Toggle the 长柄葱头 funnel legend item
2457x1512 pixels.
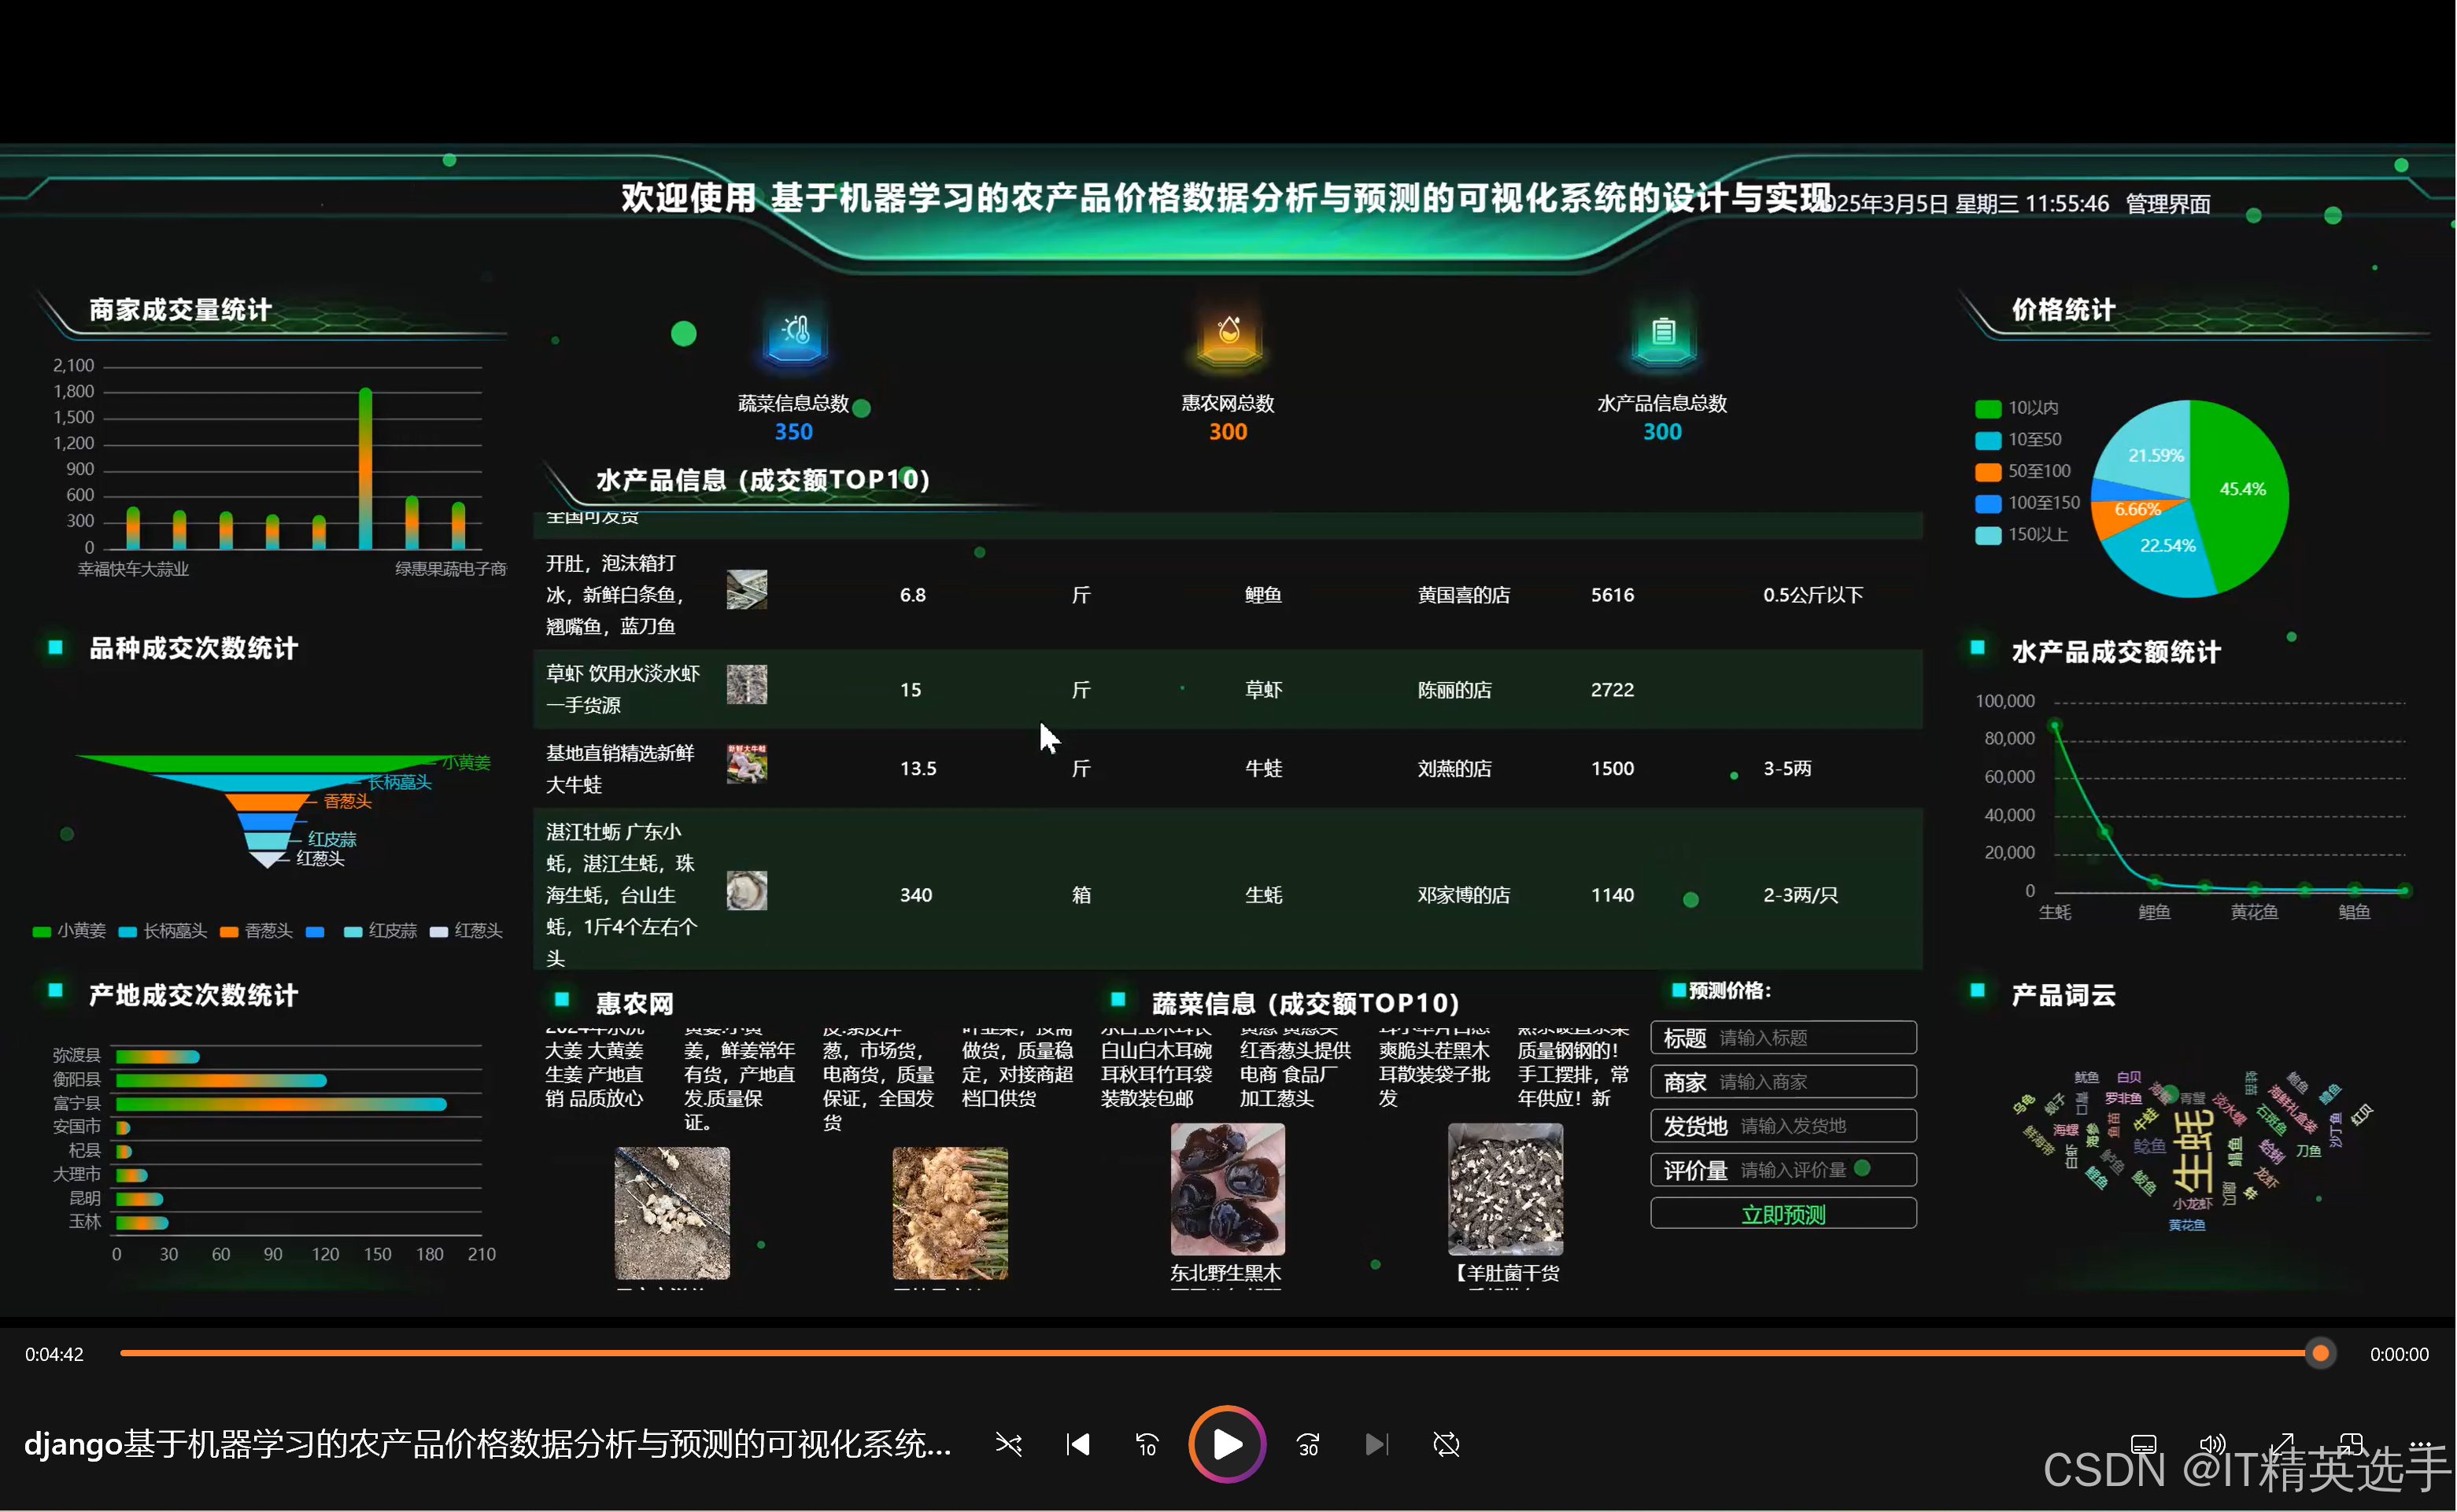pyautogui.click(x=163, y=931)
